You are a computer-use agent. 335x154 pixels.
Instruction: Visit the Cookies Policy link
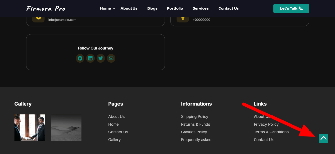194,132
